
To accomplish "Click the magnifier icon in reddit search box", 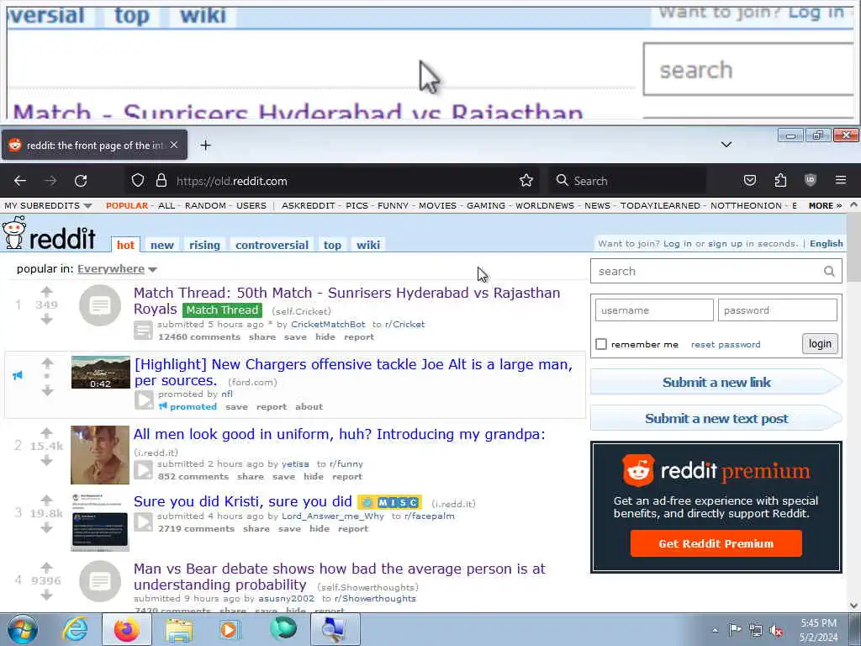I will coord(829,272).
